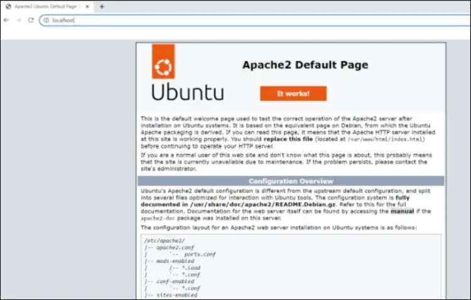Click the 'ports.conf' tree entry
This screenshot has width=471, height=300.
(200, 254)
